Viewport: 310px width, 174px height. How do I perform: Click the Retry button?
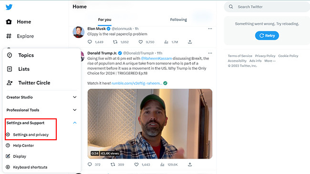pos(267,36)
